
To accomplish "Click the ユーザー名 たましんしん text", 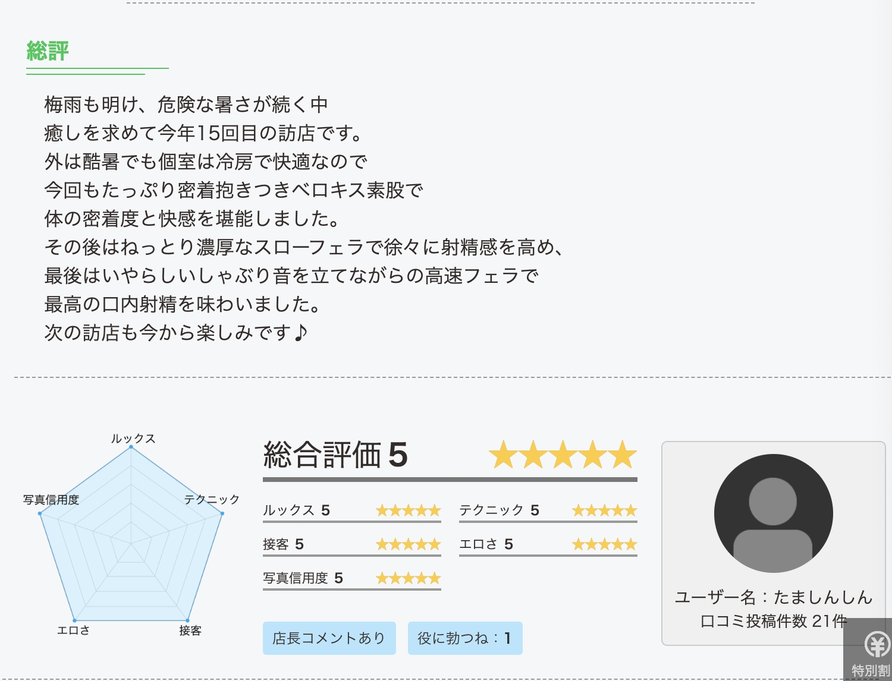I will tap(773, 597).
